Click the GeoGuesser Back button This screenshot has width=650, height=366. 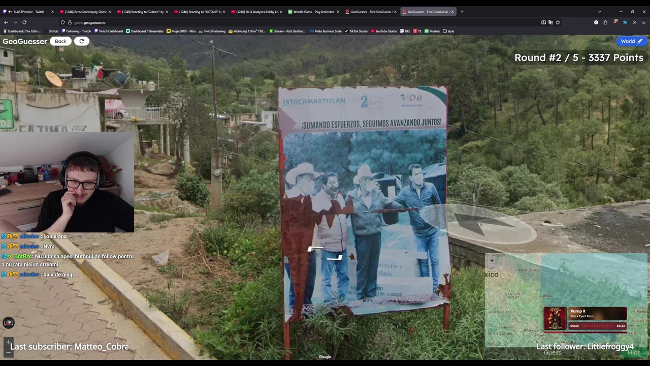(x=60, y=41)
